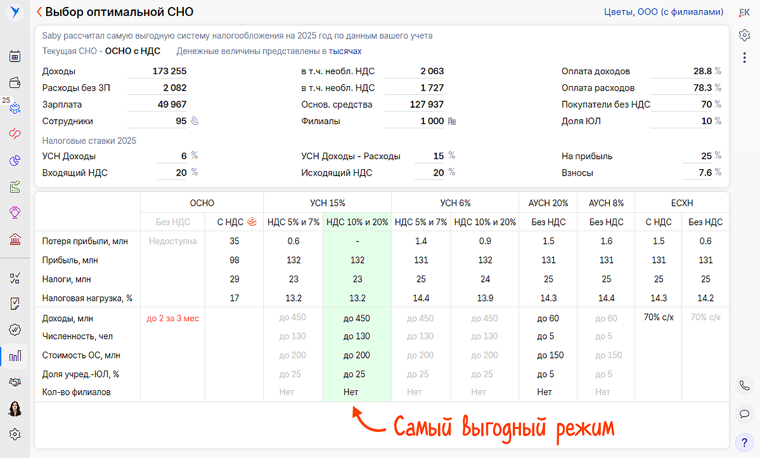Open the calendar icon in left sidebar
This screenshot has height=458, width=760.
(15, 56)
